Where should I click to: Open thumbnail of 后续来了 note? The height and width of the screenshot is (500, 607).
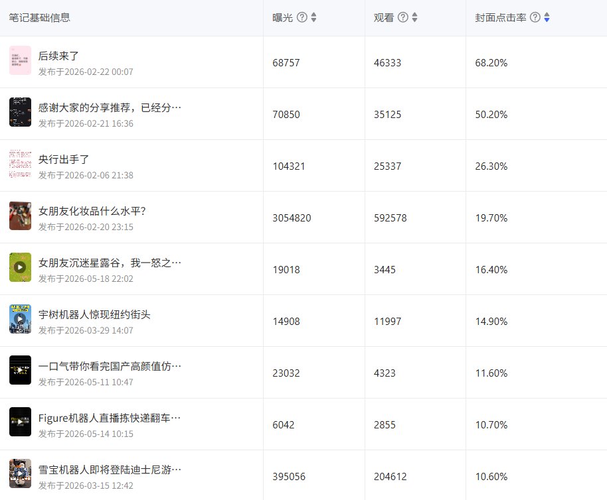20,60
